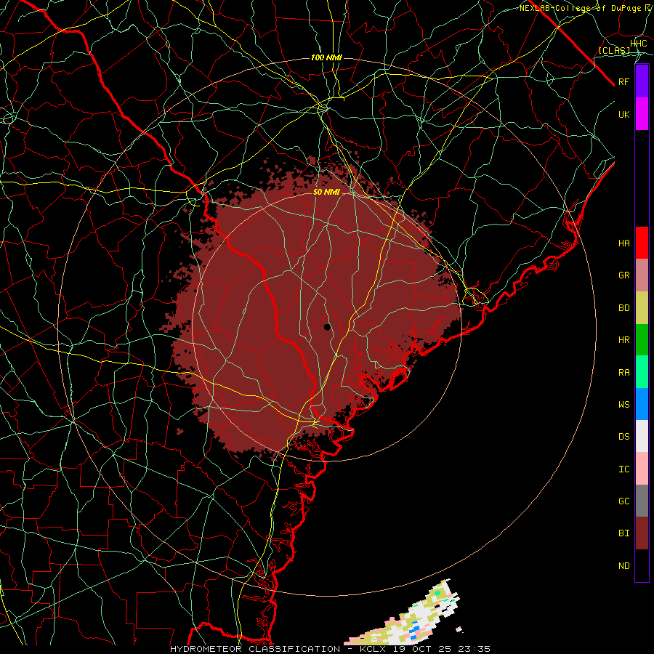This screenshot has width=654, height=654.
Task: Click the [CLAS] units label
Action: 615,51
